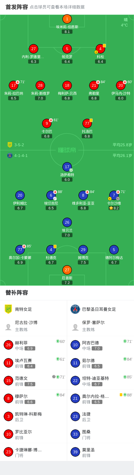134x475 pixels.
Task: Select player number 27 内利-罗德里 circle
Action: [x=34, y=49]
